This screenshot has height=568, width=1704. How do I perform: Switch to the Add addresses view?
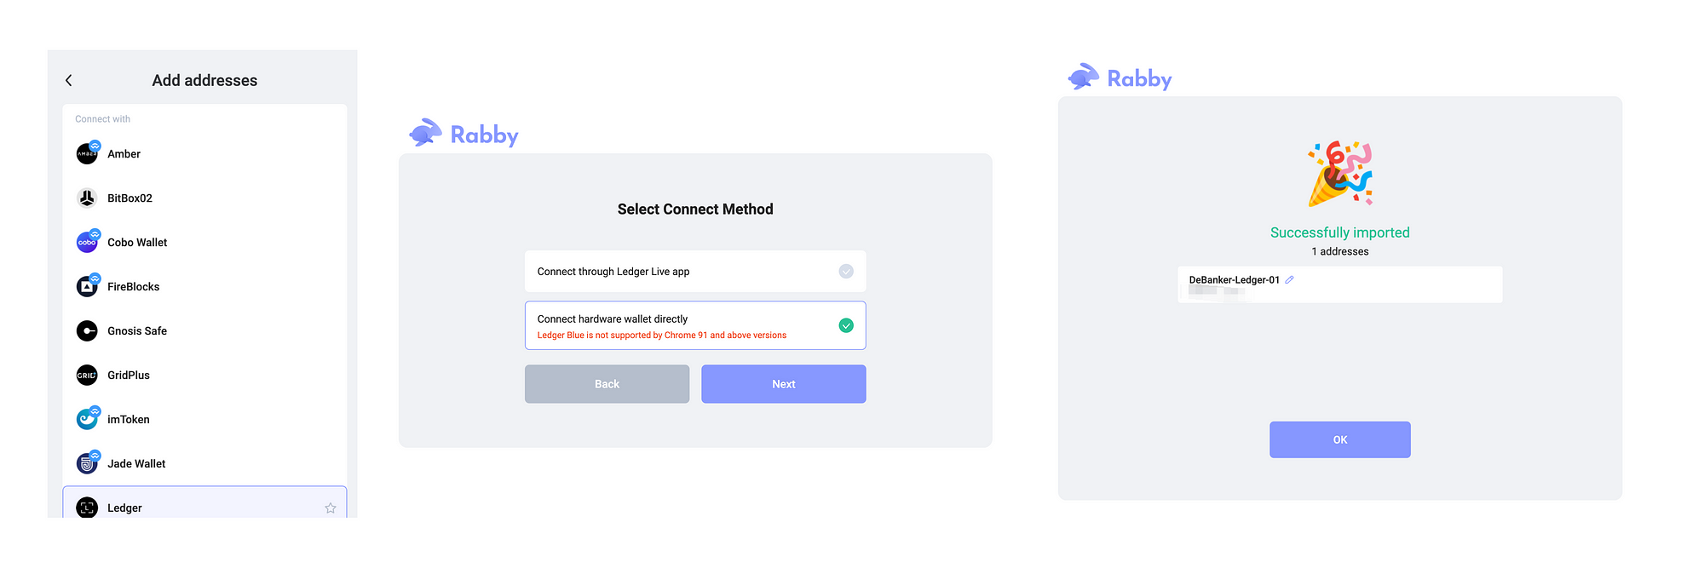pos(205,80)
